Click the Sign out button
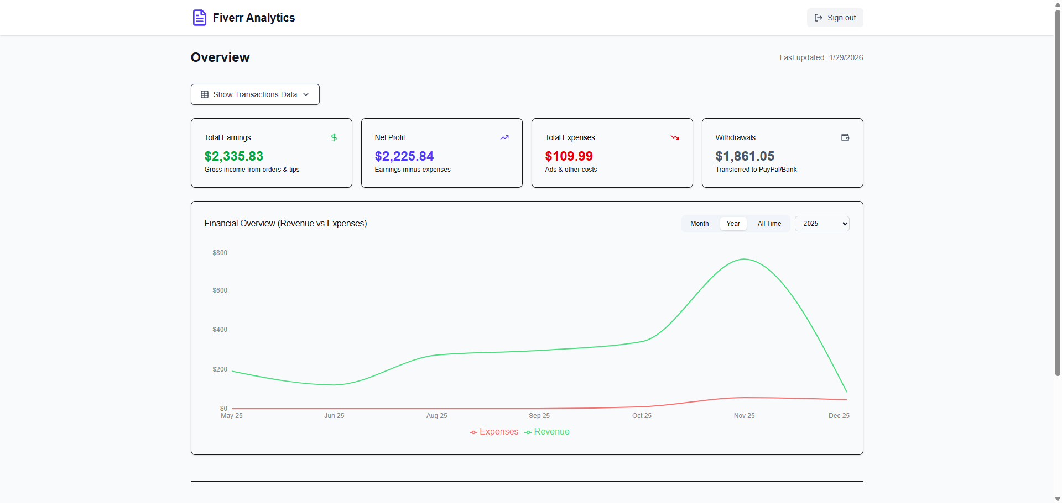The height and width of the screenshot is (503, 1062). click(x=835, y=18)
